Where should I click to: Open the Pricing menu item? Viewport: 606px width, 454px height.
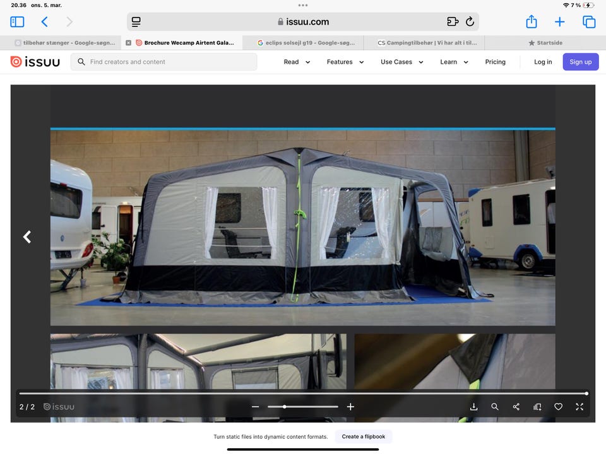click(x=495, y=62)
